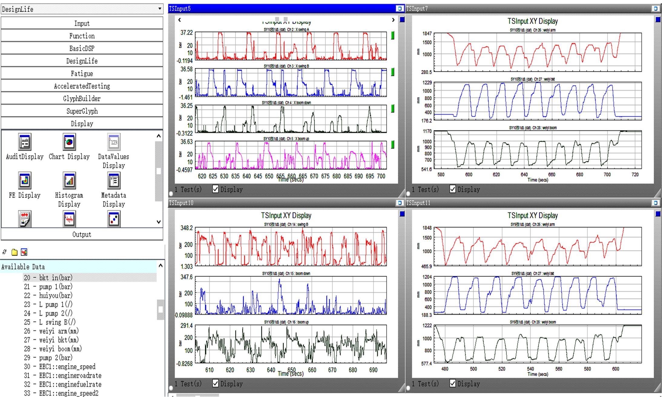Collapse the Available Data tree header
662x397 pixels.
click(160, 266)
